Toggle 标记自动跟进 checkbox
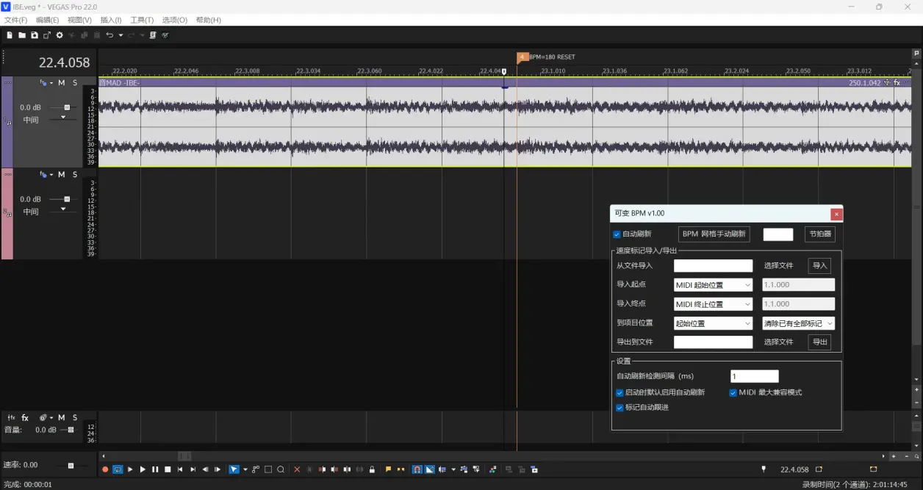The height and width of the screenshot is (490, 923). 619,408
